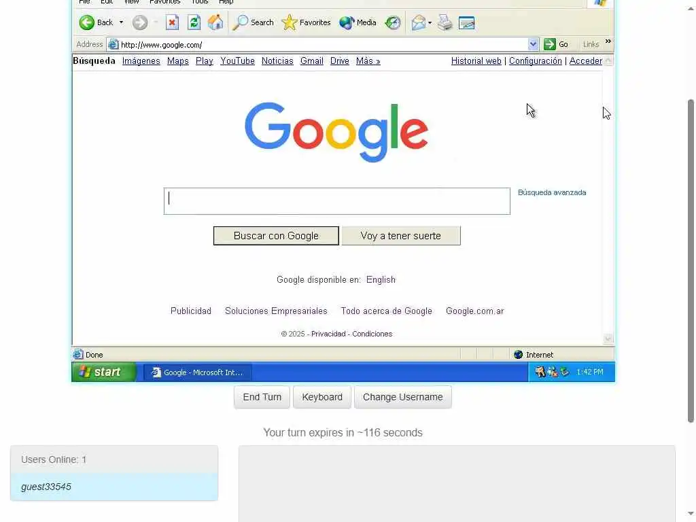Refresh the page with green arrows icon
The height and width of the screenshot is (522, 696).
[x=194, y=22]
